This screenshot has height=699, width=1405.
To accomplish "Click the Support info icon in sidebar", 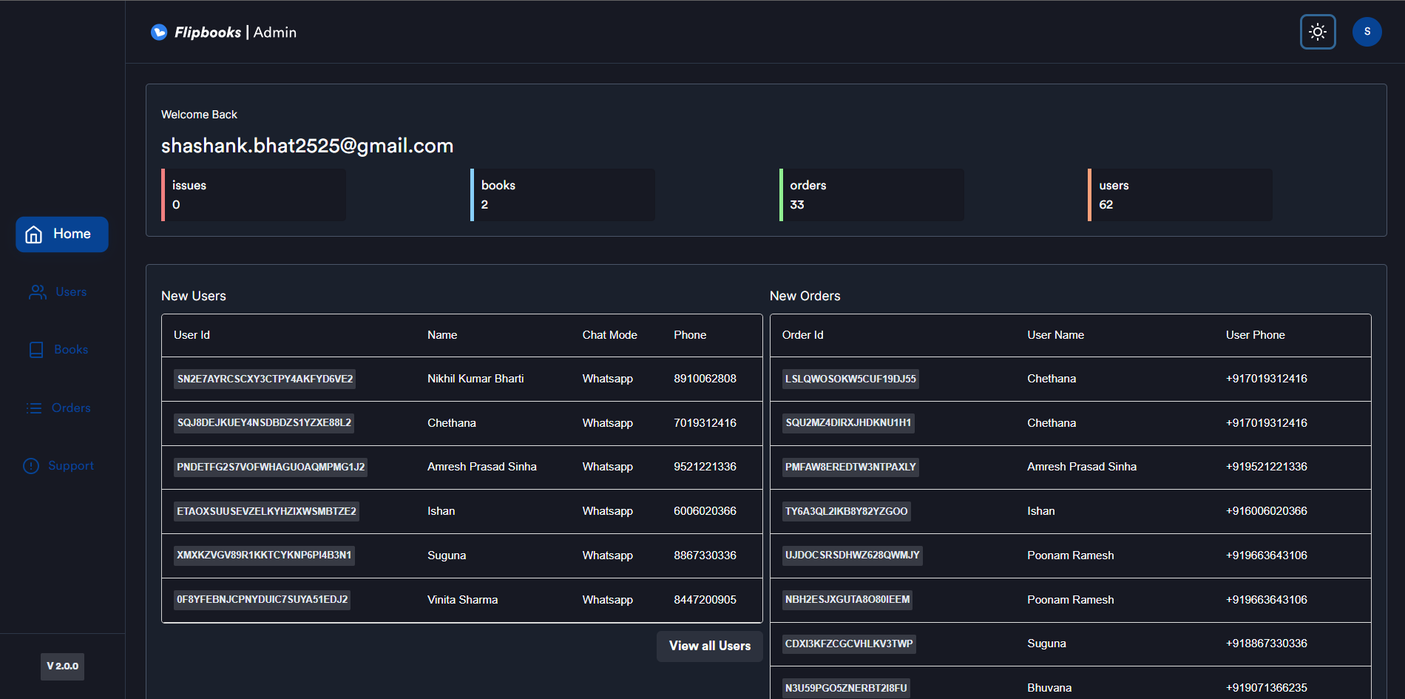I will coord(31,466).
